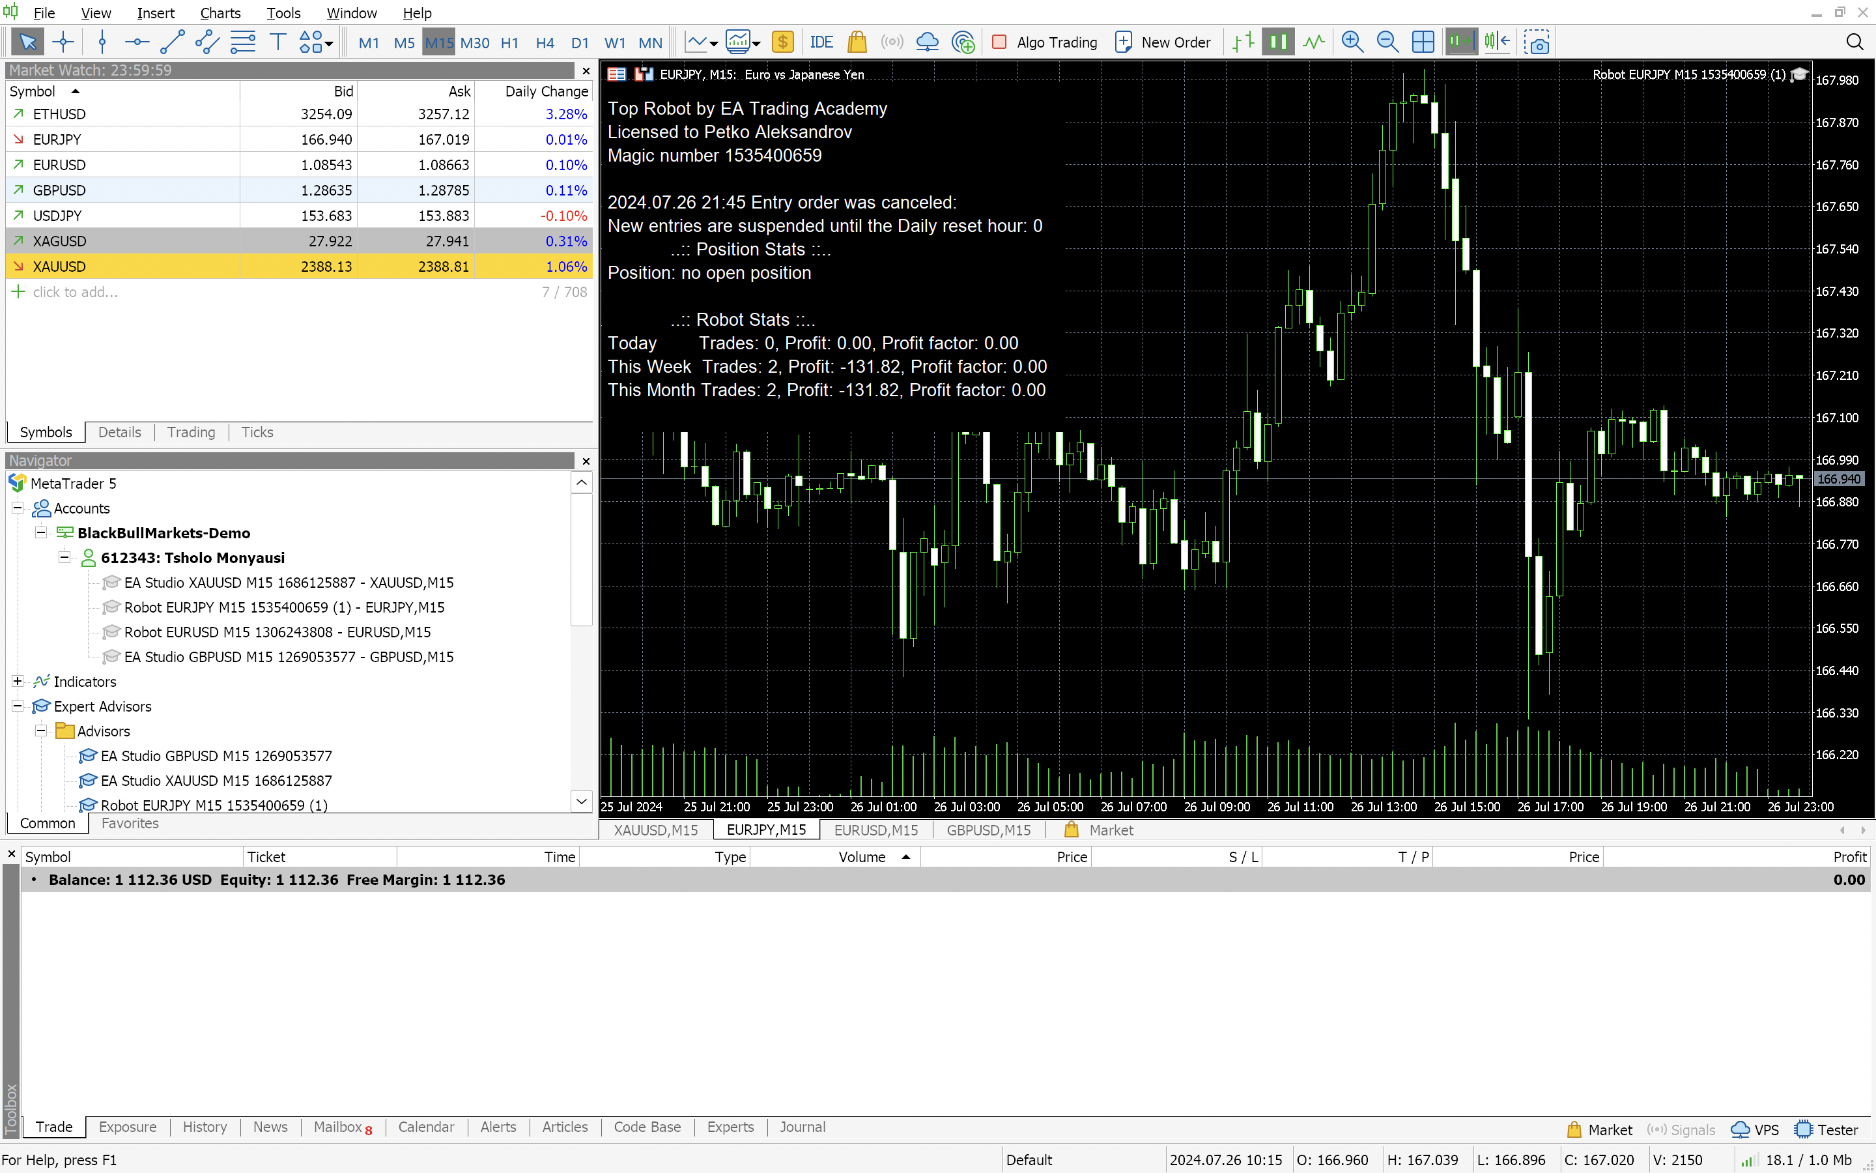Switch to XAUUSD,M15 chart tab
The width and height of the screenshot is (1876, 1173).
coord(656,830)
